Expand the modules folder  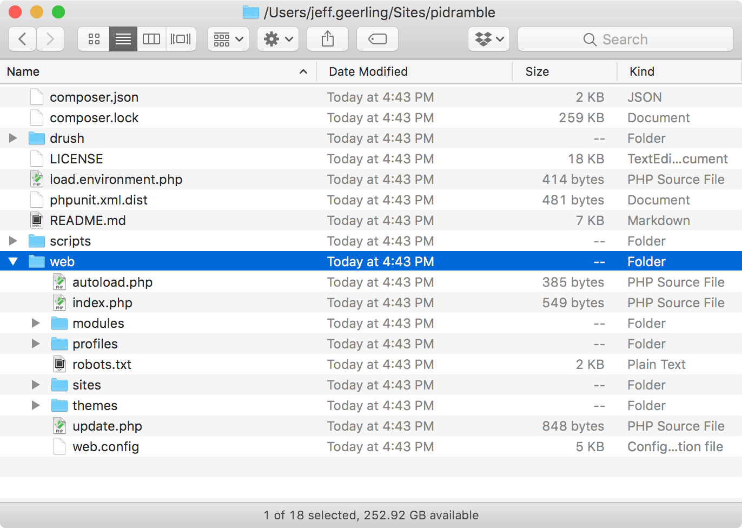coord(36,323)
